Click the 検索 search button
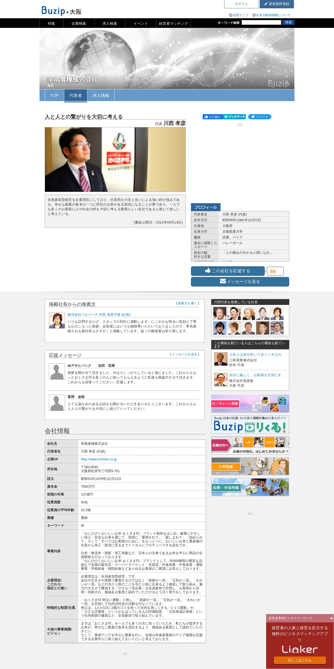This screenshot has height=669, width=334. [x=288, y=23]
